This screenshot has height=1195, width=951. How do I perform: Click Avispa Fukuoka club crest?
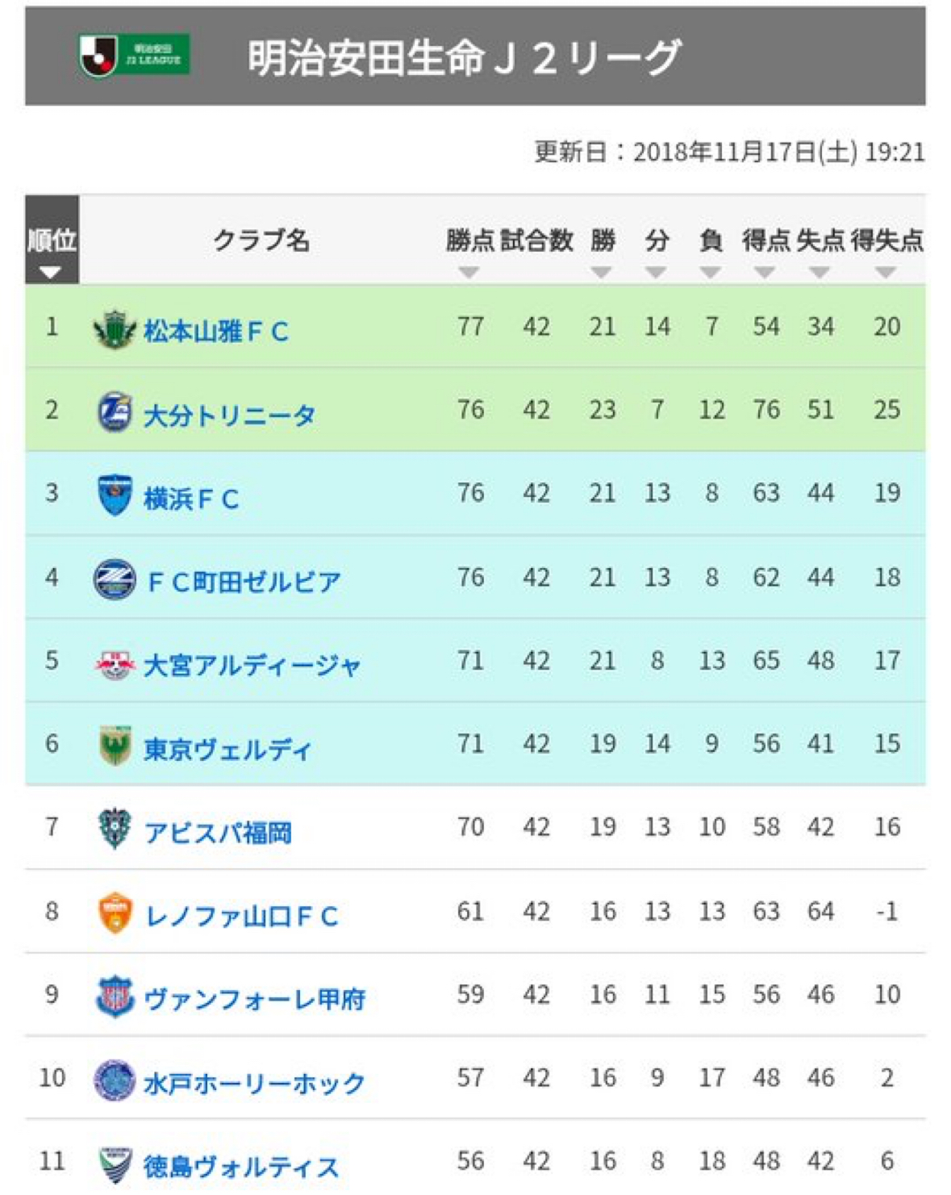pos(114,829)
